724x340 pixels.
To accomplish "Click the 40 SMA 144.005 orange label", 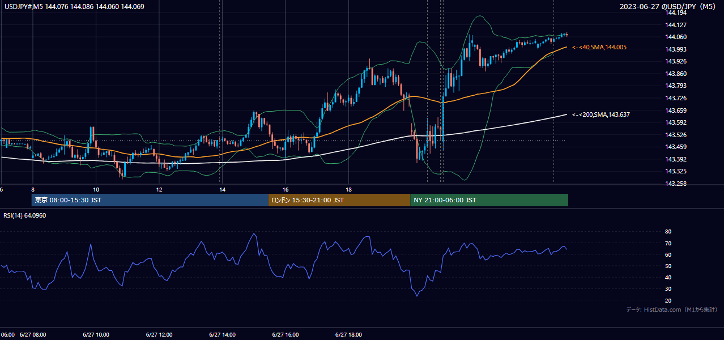I will coord(599,48).
